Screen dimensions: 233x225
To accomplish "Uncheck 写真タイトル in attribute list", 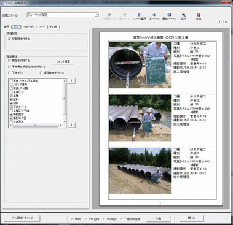I will (x=11, y=107).
